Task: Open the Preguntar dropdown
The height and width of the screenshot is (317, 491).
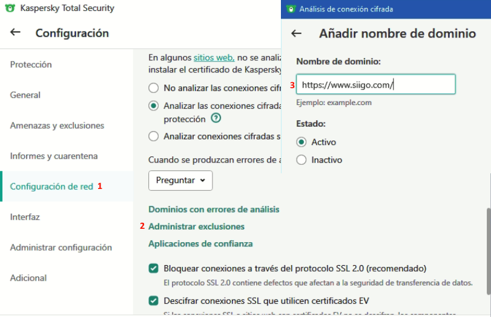Action: click(180, 181)
